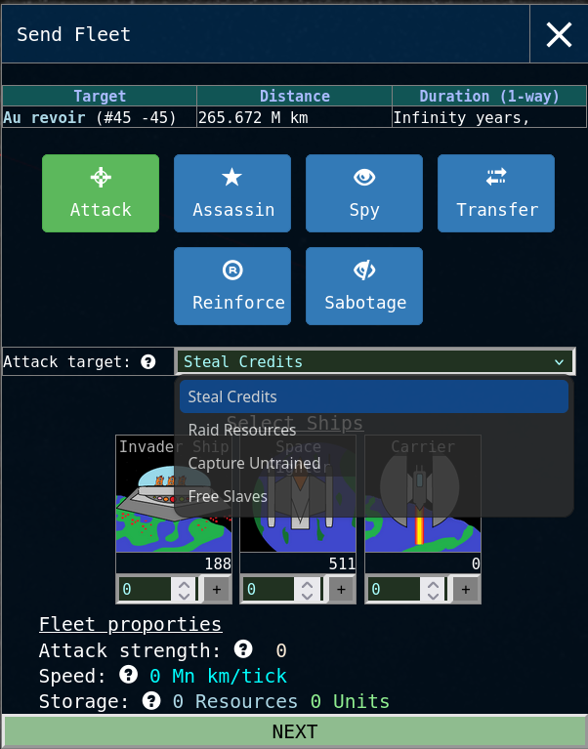The image size is (588, 749).
Task: Click the NEXT button
Action: tap(294, 731)
